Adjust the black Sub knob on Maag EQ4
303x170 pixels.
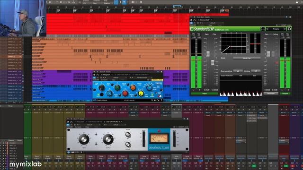click(101, 88)
